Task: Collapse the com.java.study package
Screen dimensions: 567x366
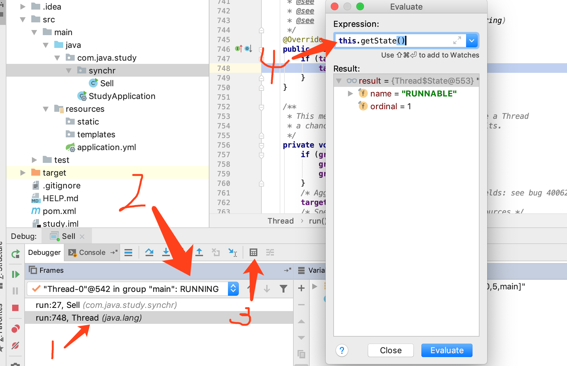Action: click(x=57, y=58)
